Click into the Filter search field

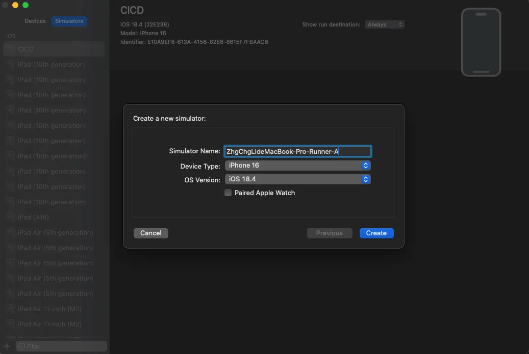64,346
